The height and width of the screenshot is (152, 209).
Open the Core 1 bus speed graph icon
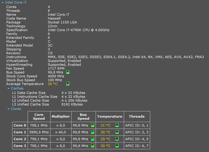[93, 132]
